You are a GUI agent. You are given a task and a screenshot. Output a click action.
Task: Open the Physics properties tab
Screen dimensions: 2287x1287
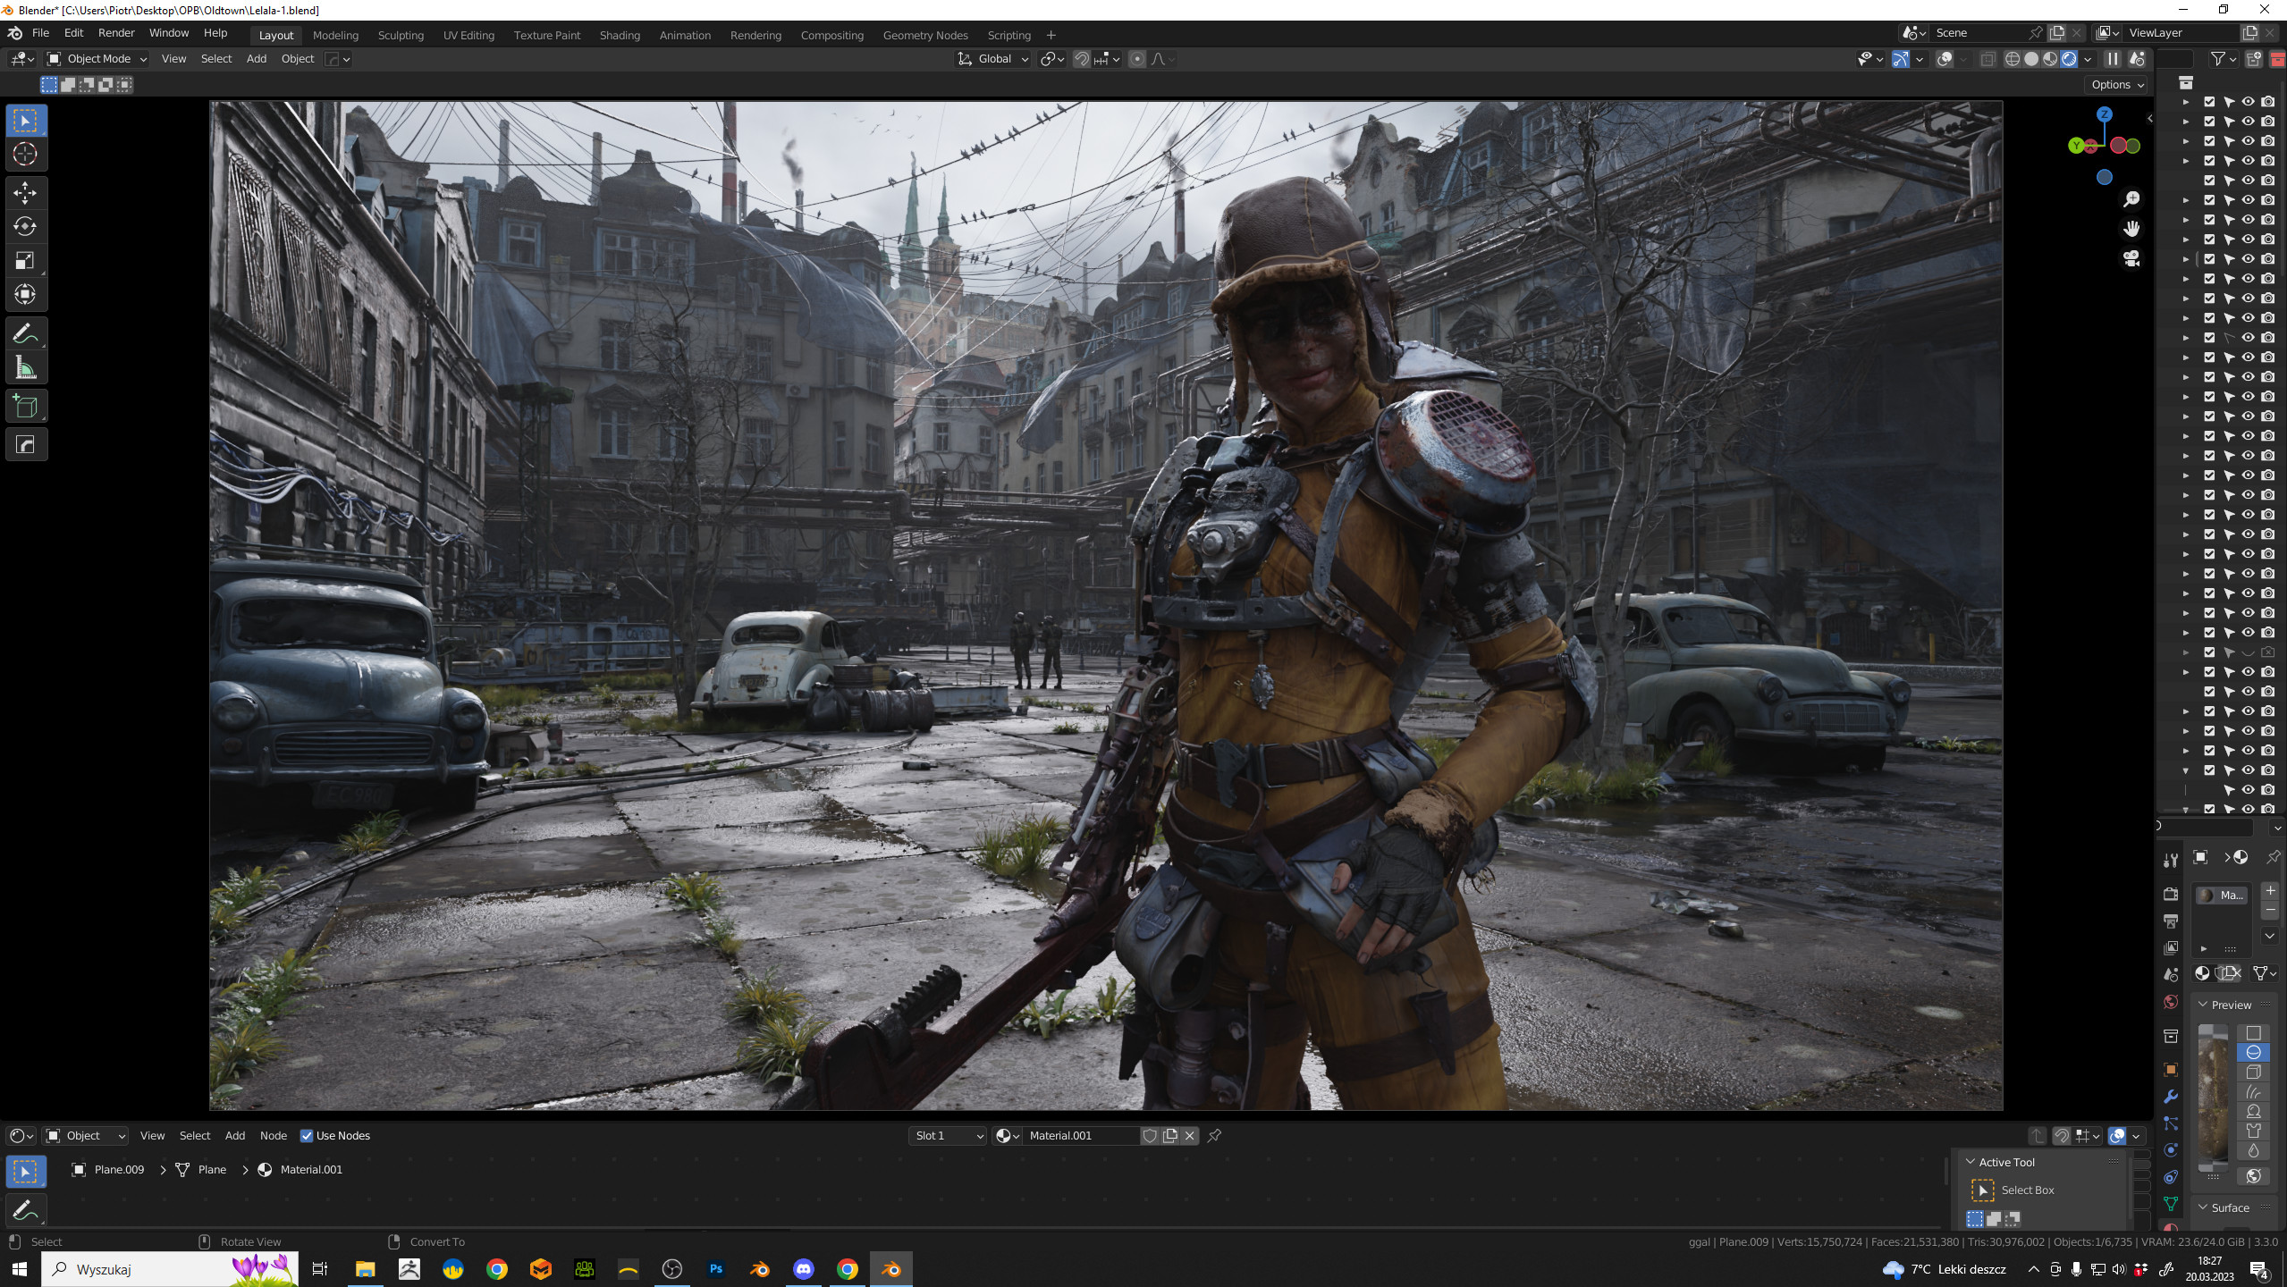click(2170, 1150)
